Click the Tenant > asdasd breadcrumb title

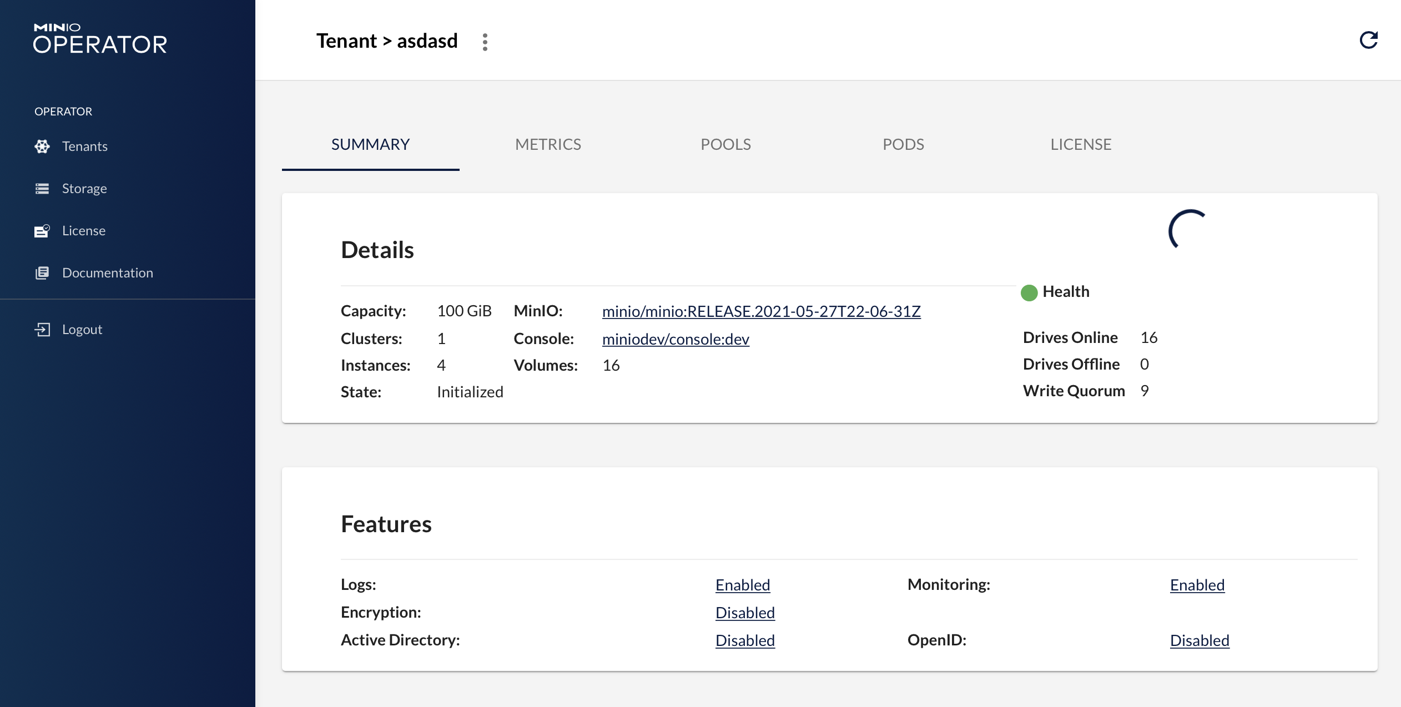387,41
